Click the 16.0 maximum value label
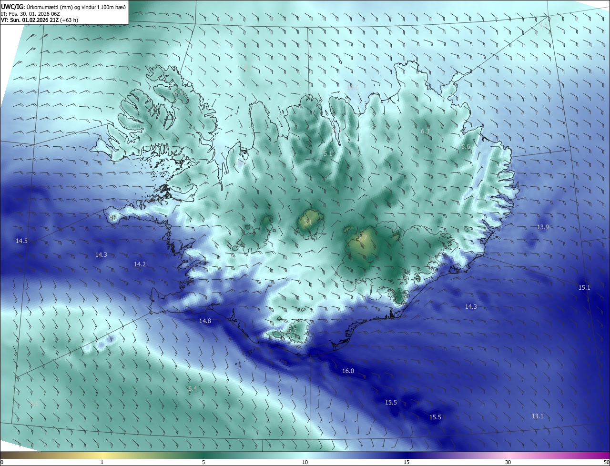 [348, 371]
